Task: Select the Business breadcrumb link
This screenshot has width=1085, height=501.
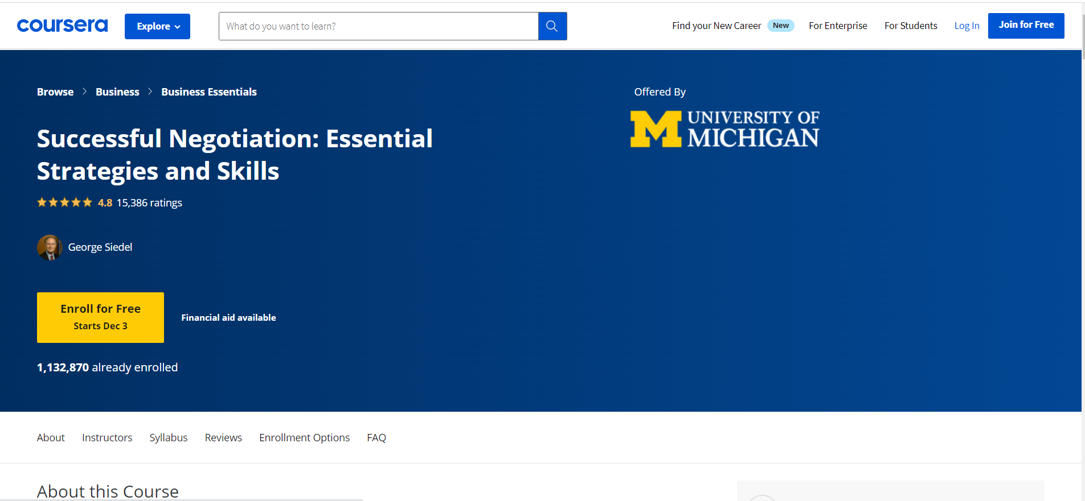Action: pos(117,92)
